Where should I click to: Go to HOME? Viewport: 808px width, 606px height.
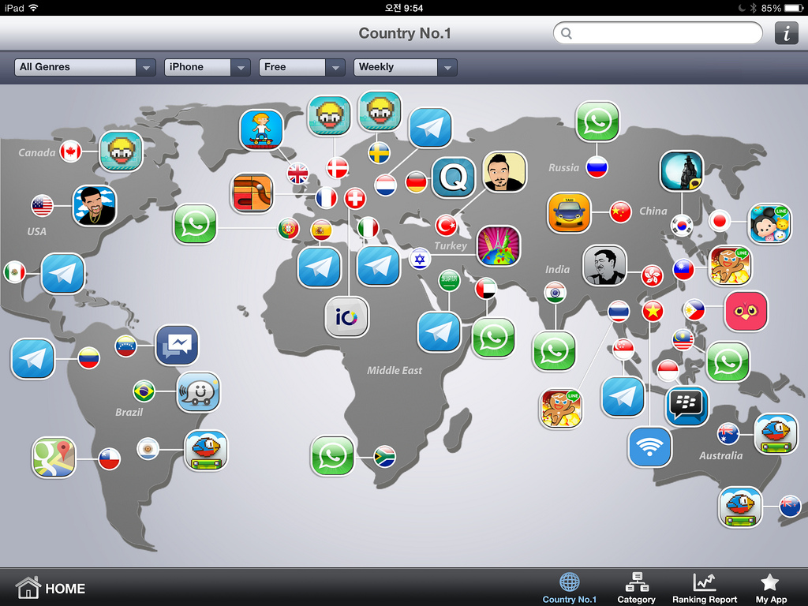(50, 588)
